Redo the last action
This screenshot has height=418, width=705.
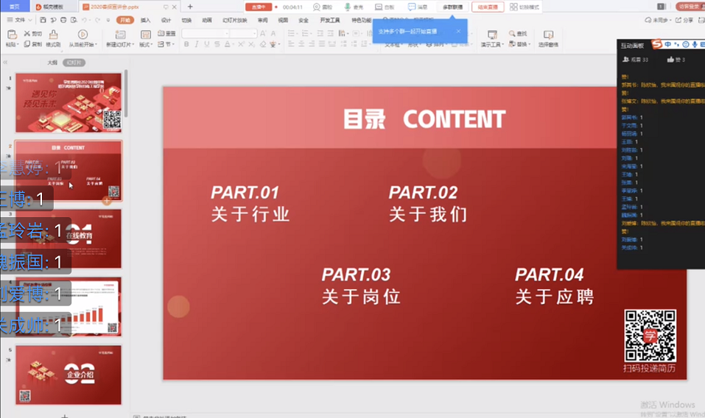[97, 20]
